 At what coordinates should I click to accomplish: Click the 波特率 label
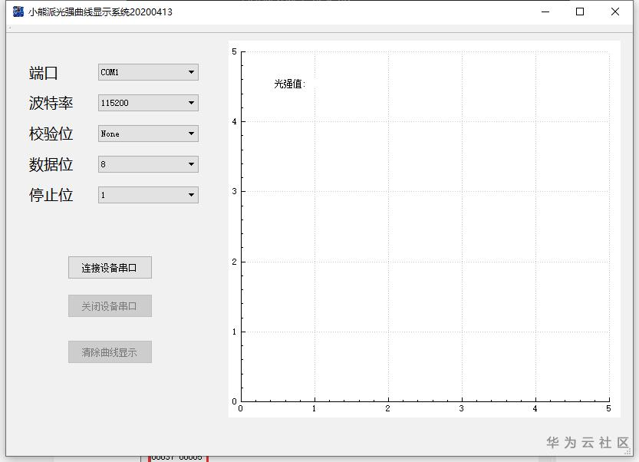tap(51, 103)
